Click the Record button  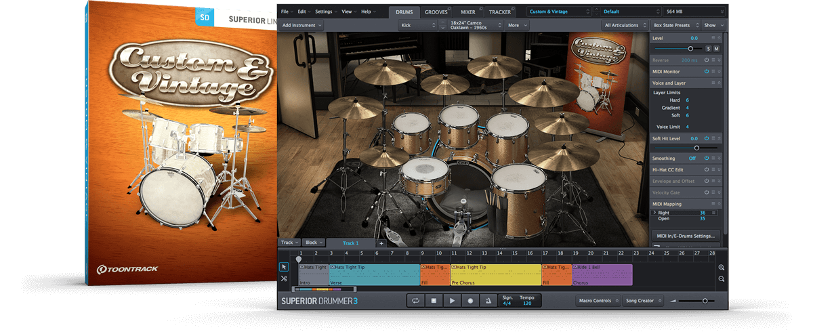click(x=469, y=301)
